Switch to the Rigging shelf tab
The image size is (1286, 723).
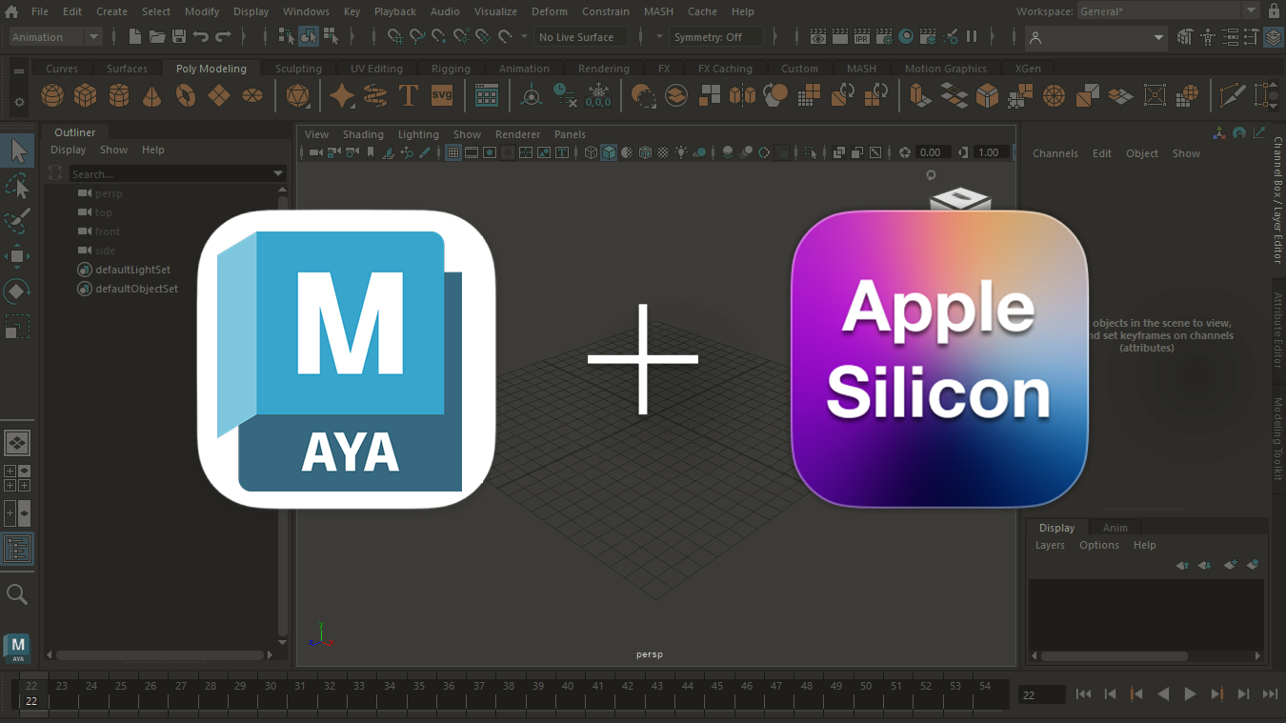coord(451,69)
